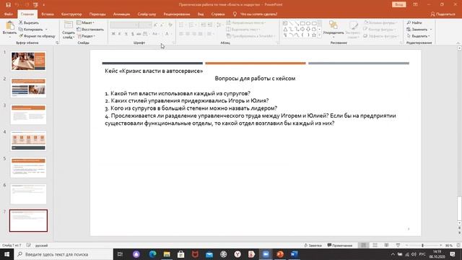Open the Replace (Заменить) dropdown arrow

coord(431,30)
